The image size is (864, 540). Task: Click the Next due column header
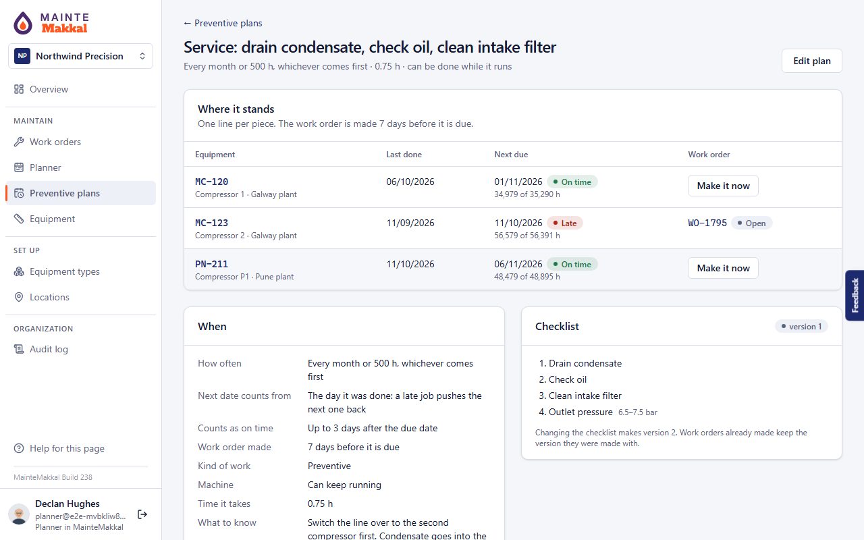point(511,155)
